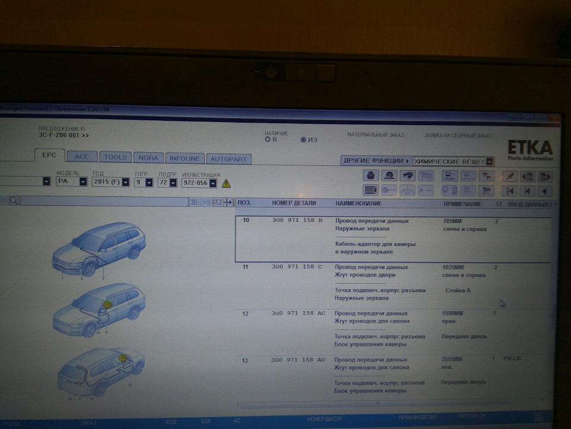This screenshot has height=429, width=571.
Task: Click the ПОЗ. column header
Action: tap(244, 202)
